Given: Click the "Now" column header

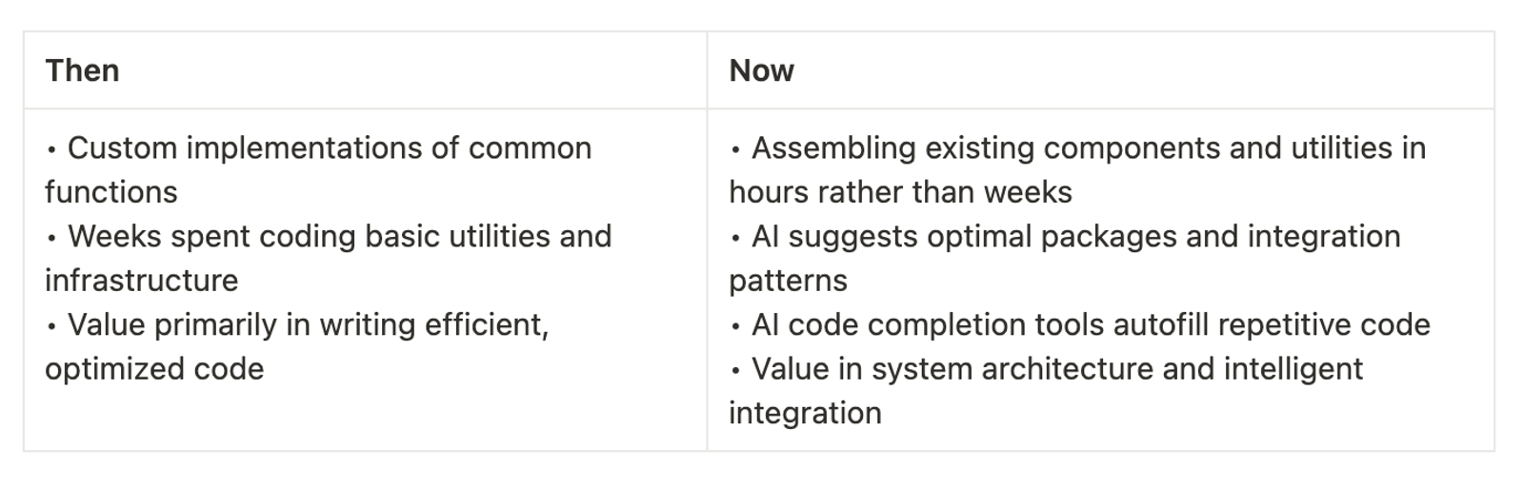Looking at the screenshot, I should (761, 70).
